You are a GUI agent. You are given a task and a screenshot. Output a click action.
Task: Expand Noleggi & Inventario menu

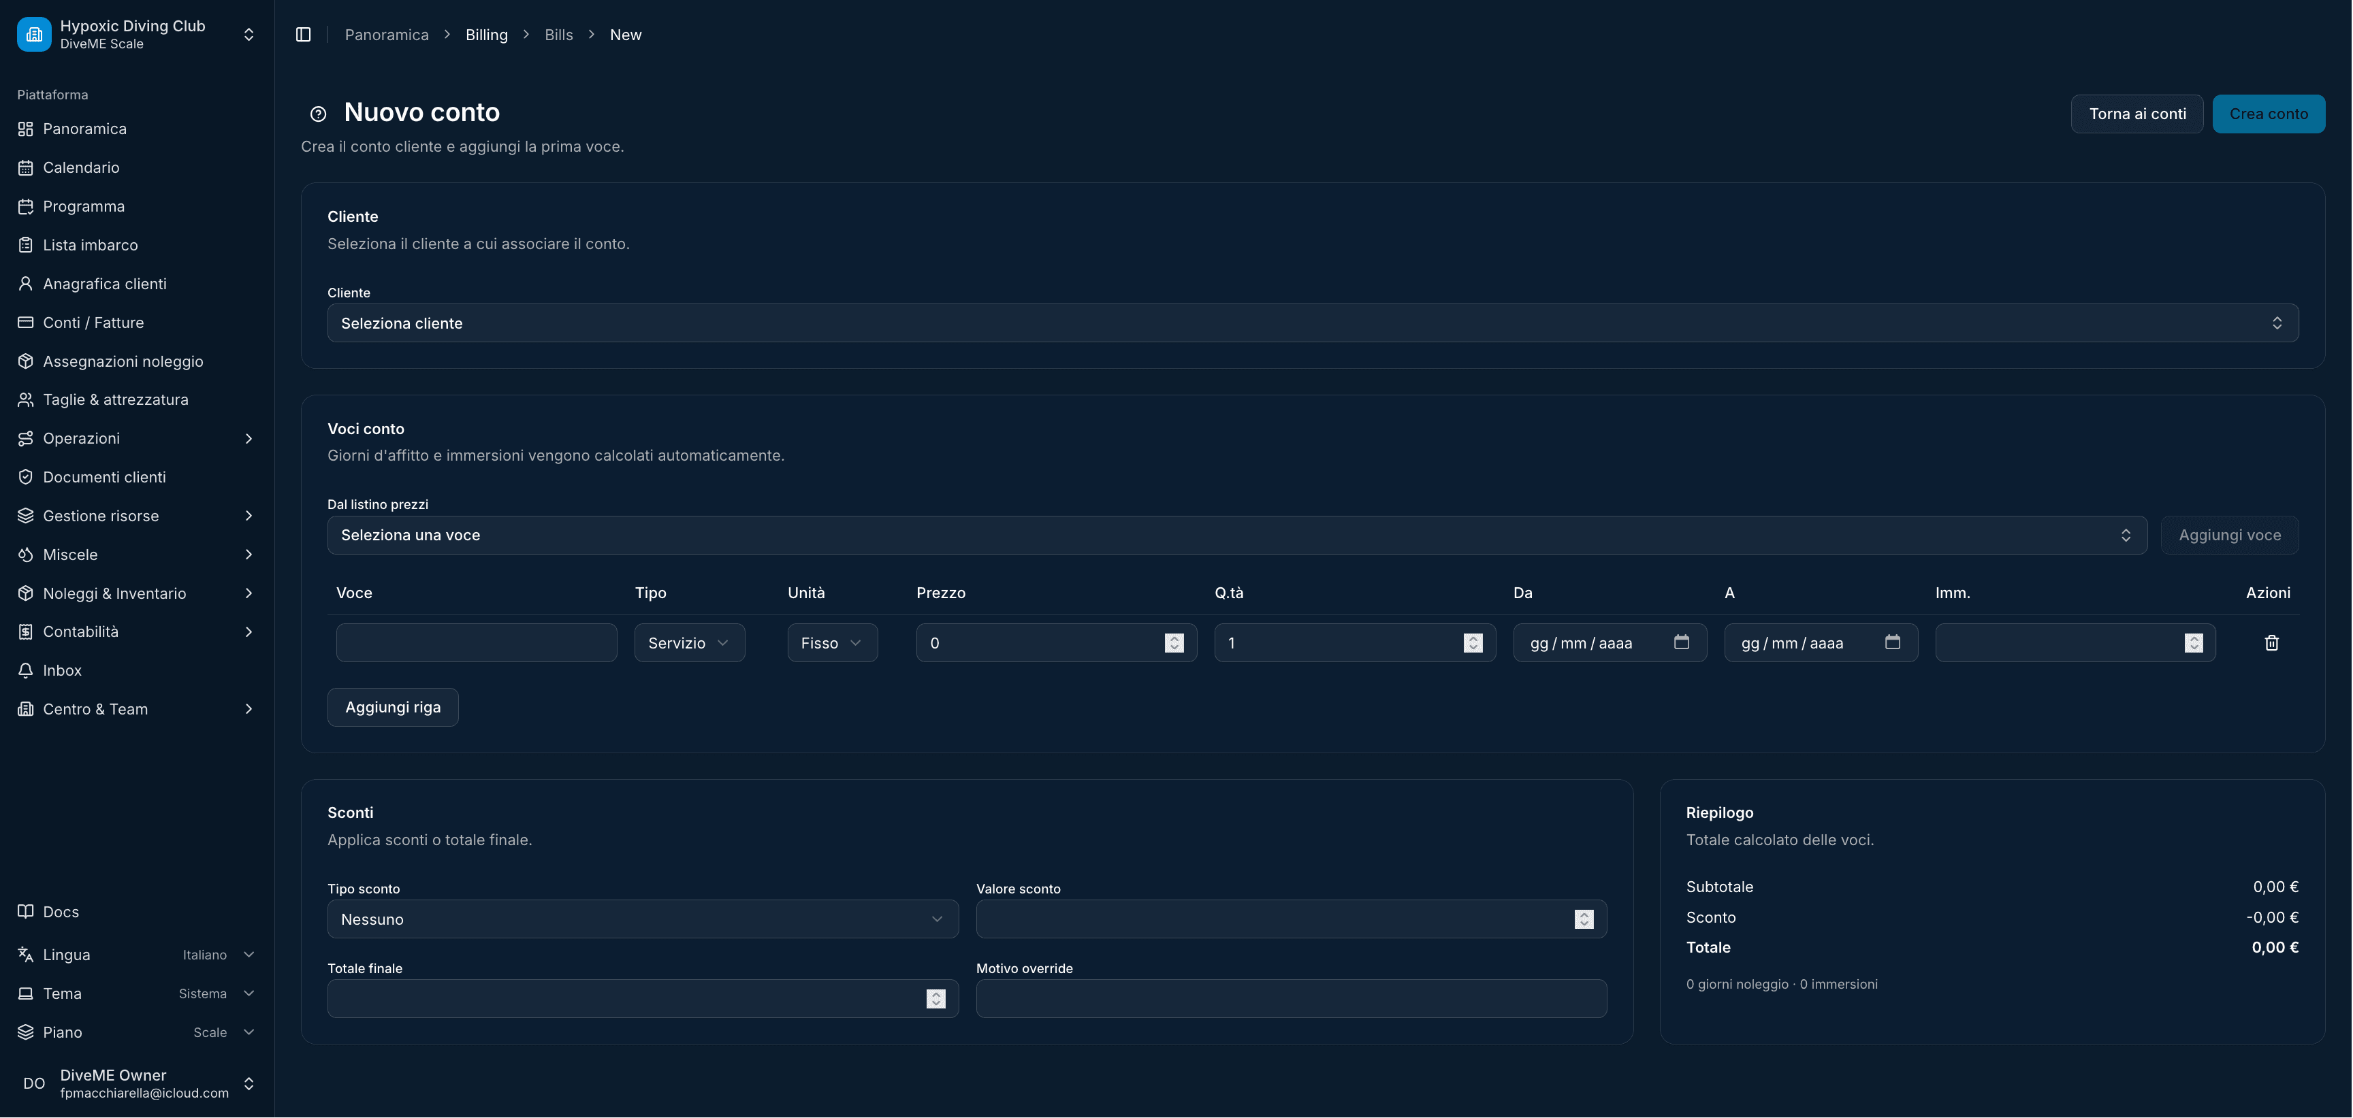point(137,593)
